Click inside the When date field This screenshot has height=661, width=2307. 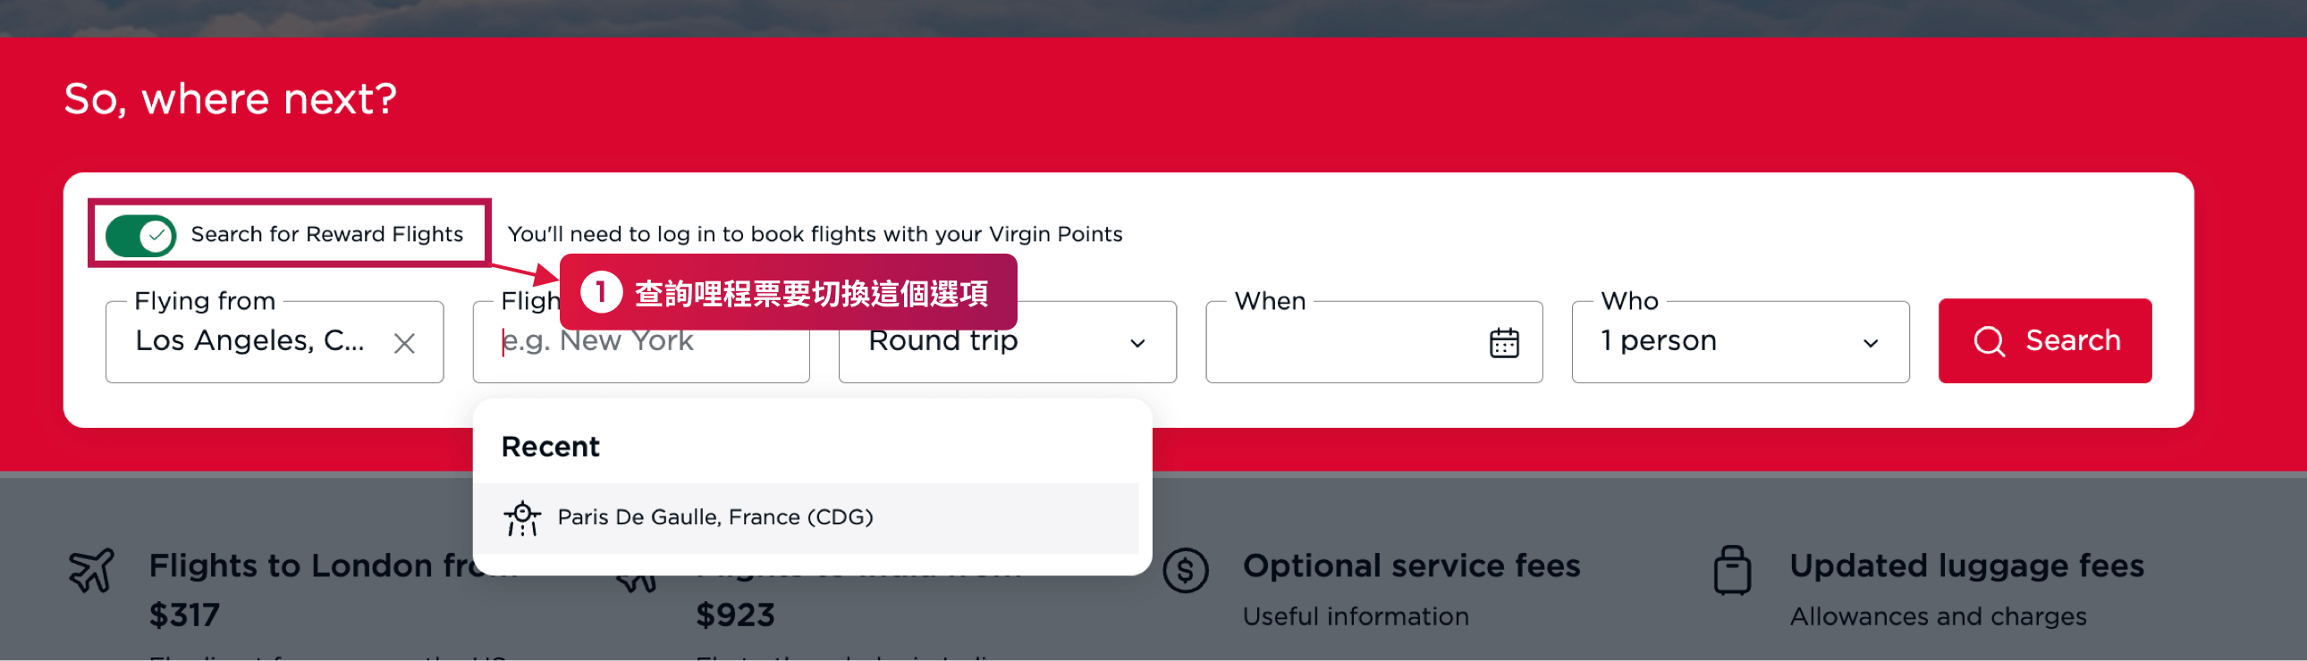(x=1343, y=342)
